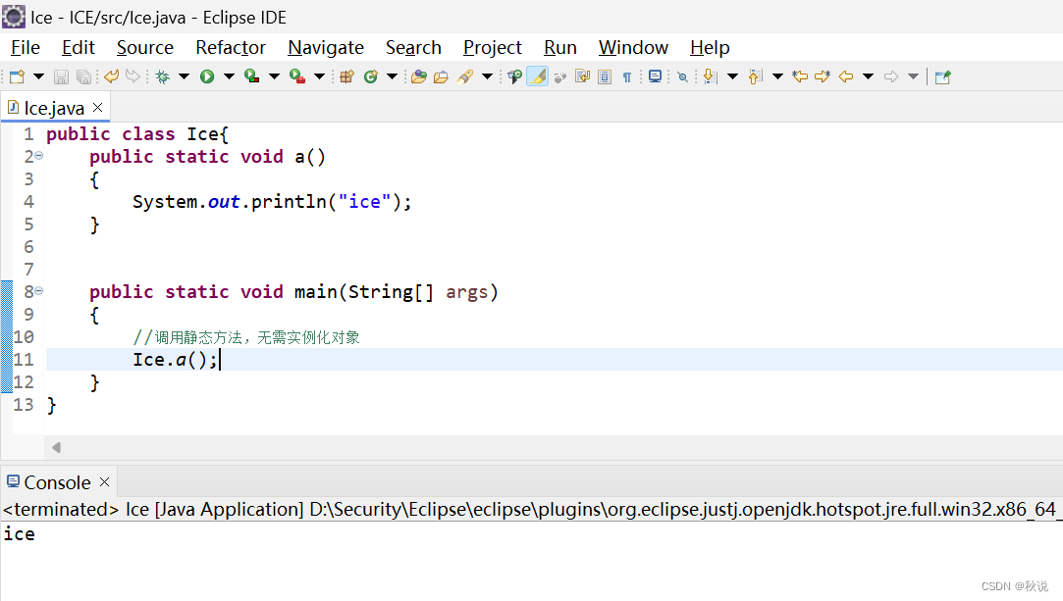
Task: Open the Source menu
Action: (x=145, y=47)
